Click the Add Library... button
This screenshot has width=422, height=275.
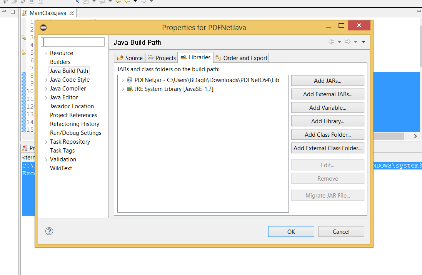pos(327,121)
